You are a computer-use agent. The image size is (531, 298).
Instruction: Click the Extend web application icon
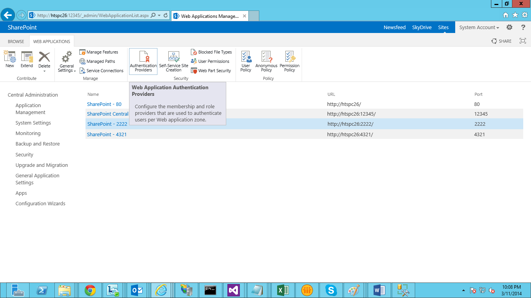coord(27,59)
